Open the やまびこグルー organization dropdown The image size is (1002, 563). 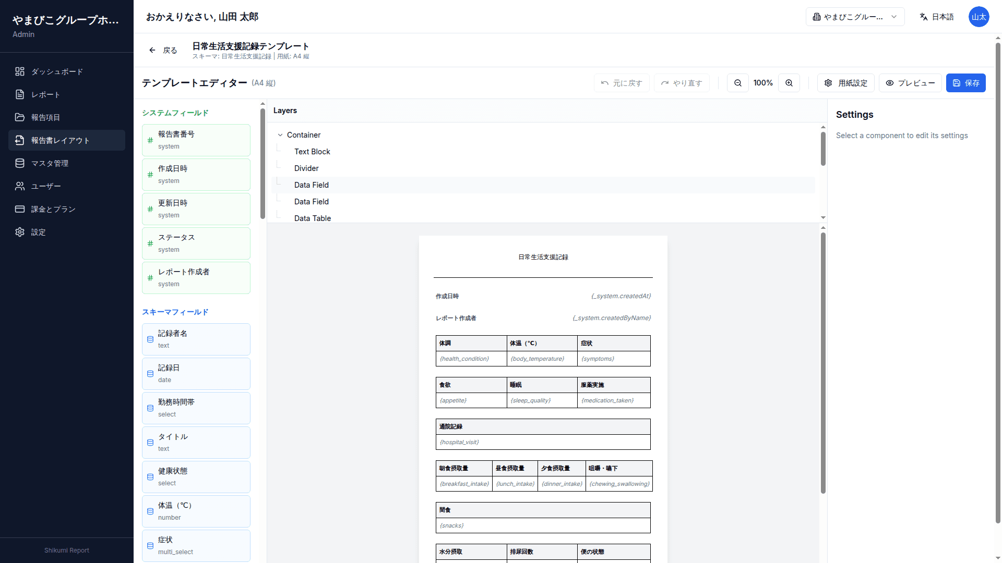pos(854,17)
